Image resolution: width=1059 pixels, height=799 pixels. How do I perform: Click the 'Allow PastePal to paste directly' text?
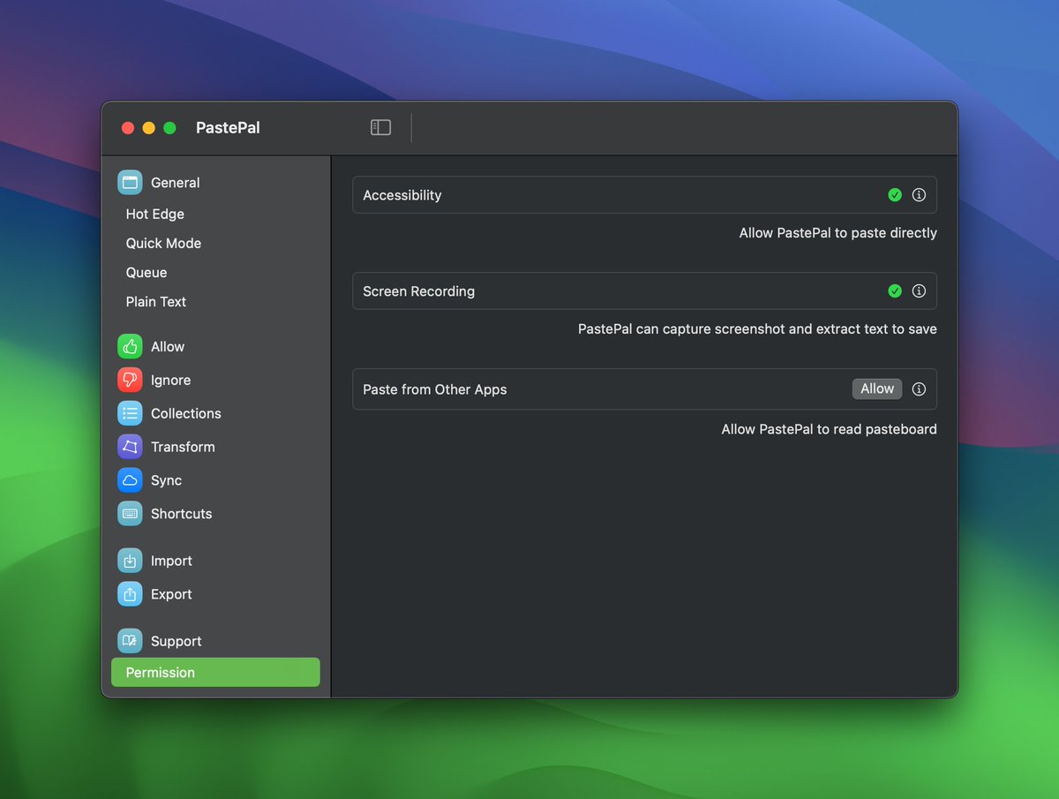(x=838, y=233)
